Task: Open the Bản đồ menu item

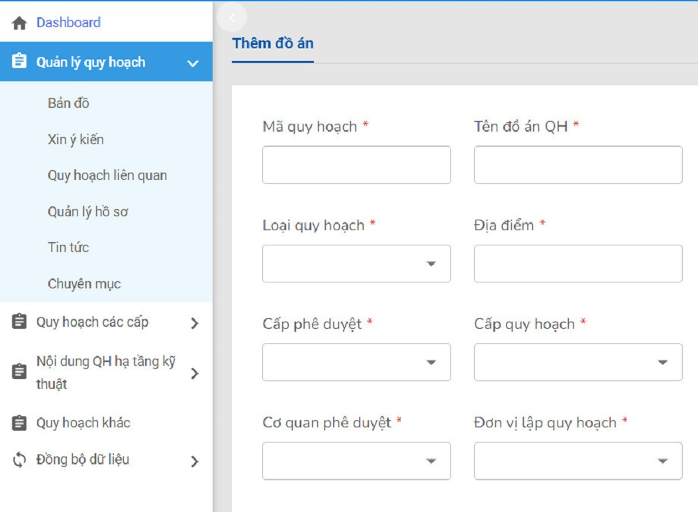Action: (68, 103)
